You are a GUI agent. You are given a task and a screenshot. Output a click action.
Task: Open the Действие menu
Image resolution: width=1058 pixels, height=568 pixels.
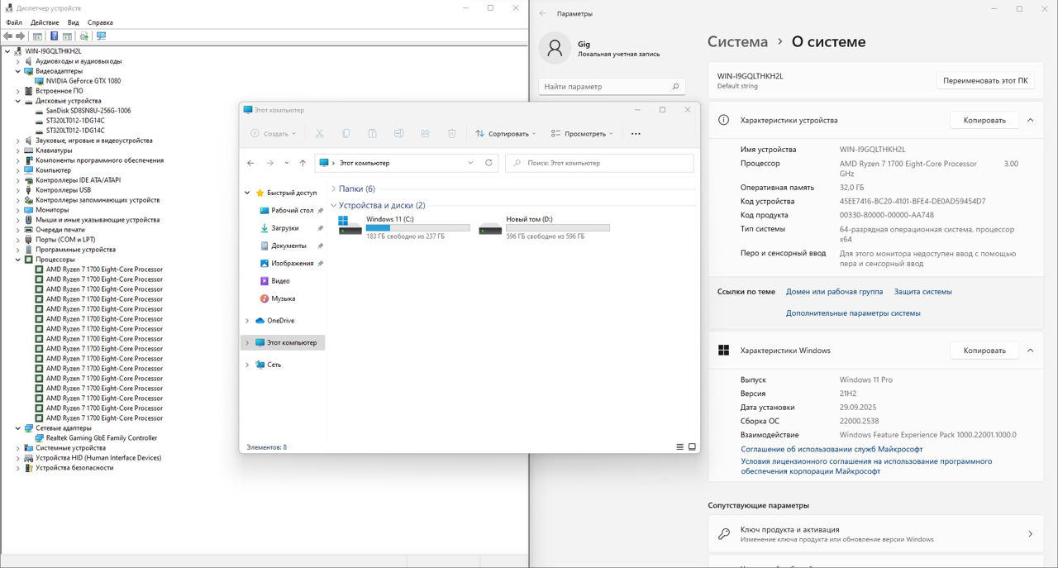point(45,22)
